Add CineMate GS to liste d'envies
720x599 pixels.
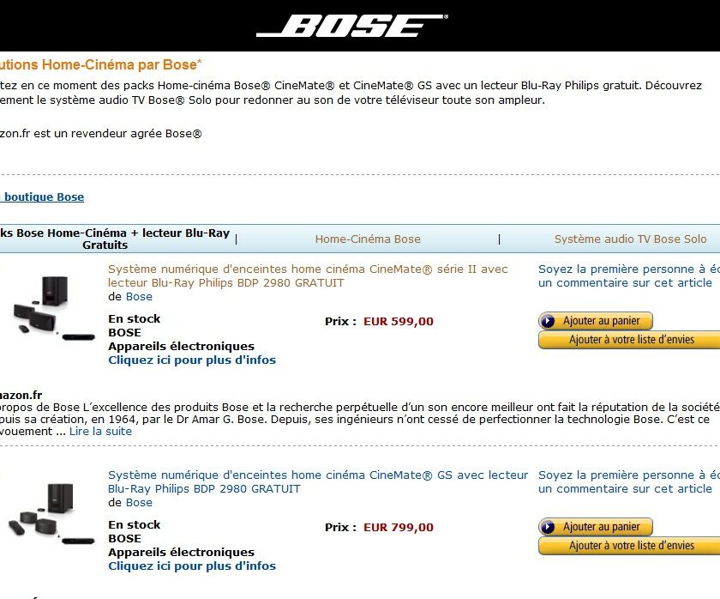tap(629, 546)
